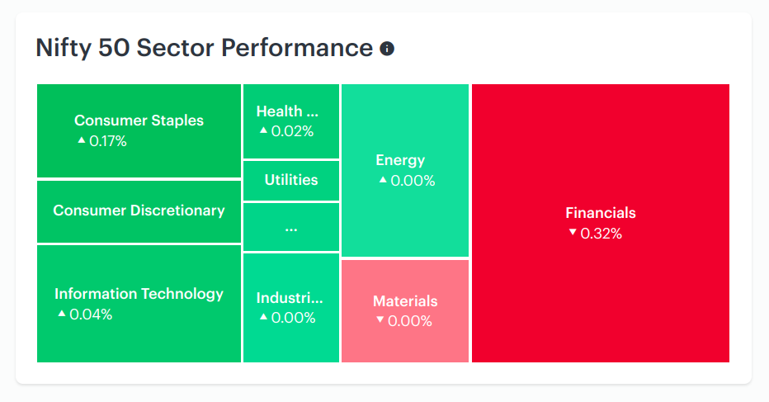This screenshot has width=769, height=402.
Task: Click the 0.17% value in Consumer Staples
Action: (108, 141)
